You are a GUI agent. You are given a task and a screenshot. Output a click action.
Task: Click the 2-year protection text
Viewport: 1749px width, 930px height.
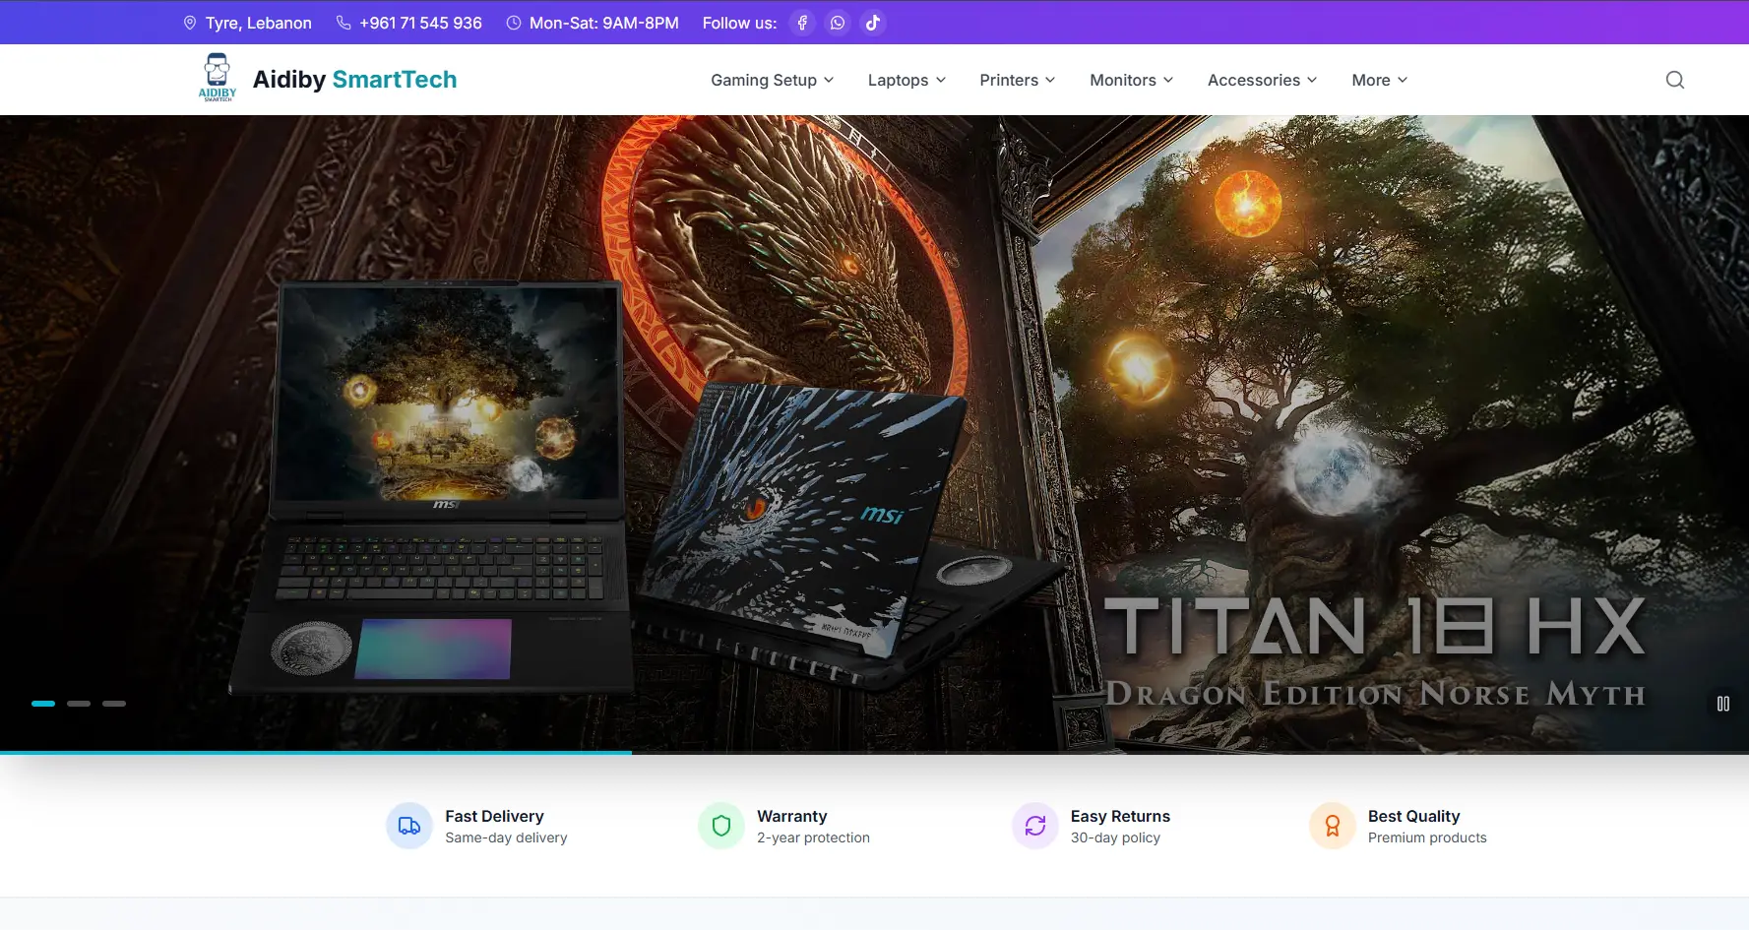[813, 837]
